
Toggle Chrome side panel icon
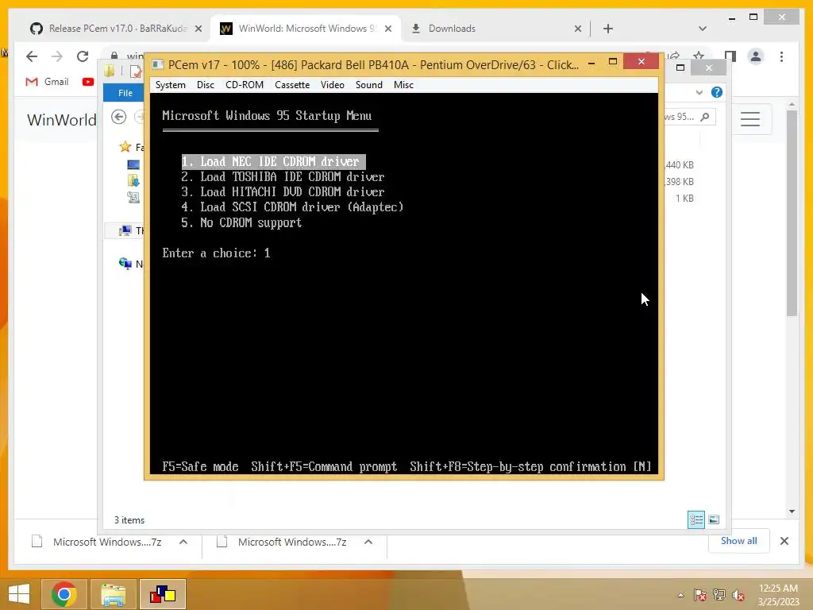[x=730, y=56]
